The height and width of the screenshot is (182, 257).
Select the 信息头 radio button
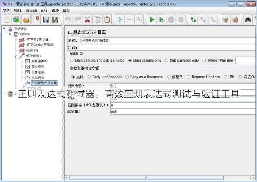tap(169, 77)
